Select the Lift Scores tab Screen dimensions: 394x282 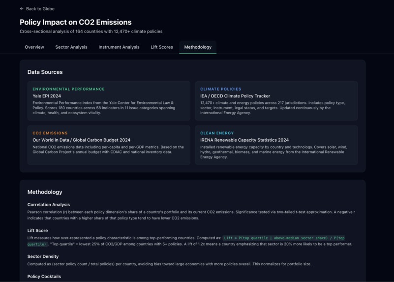[x=162, y=47]
